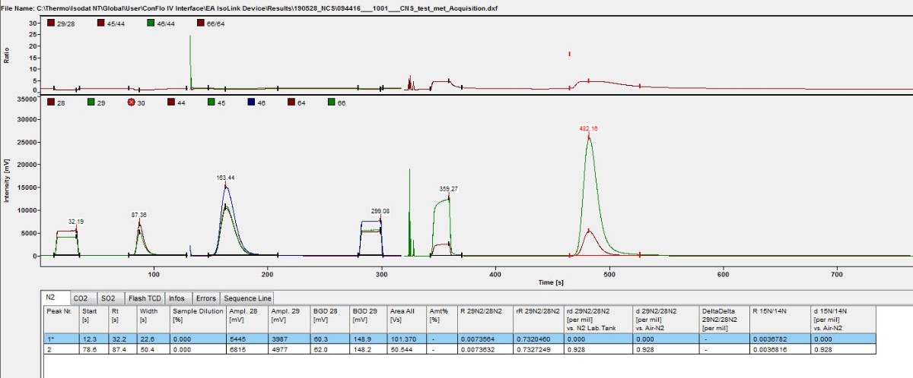Open the SO2 results tab
Image resolution: width=913 pixels, height=378 pixels.
[x=110, y=298]
